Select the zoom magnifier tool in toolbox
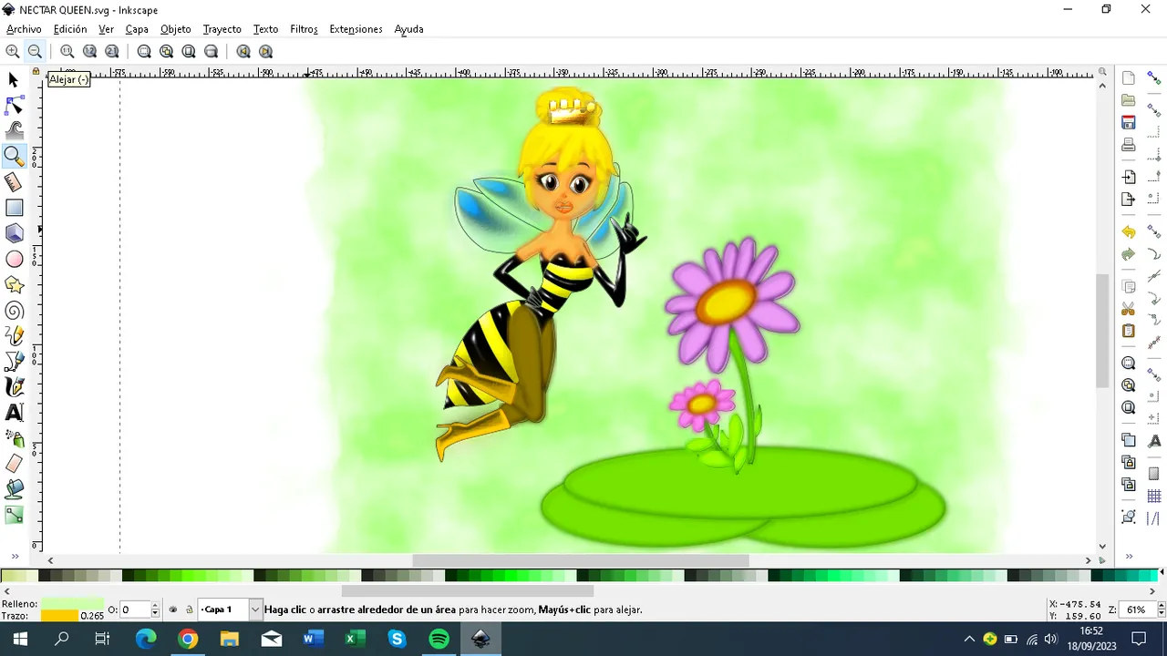 (14, 157)
